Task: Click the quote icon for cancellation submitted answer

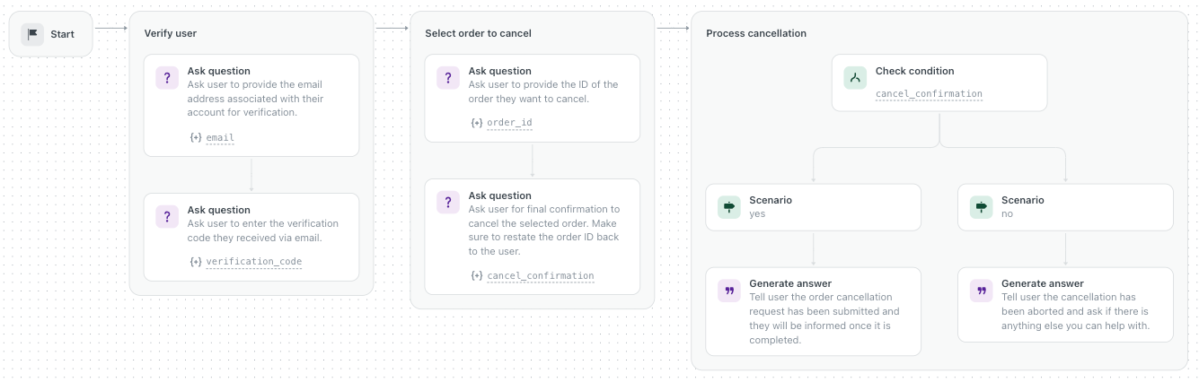Action: pos(729,291)
